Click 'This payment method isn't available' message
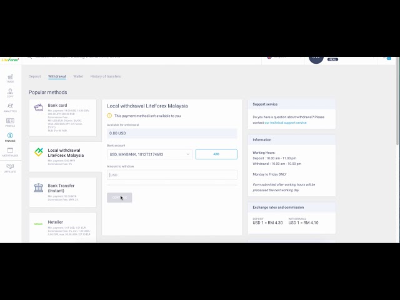Image resolution: width=400 pixels, height=300 pixels. pyautogui.click(x=147, y=116)
